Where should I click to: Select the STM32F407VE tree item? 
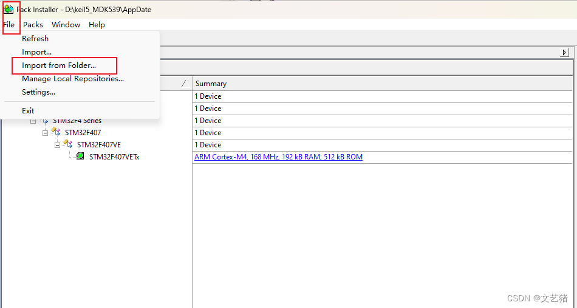[99, 145]
